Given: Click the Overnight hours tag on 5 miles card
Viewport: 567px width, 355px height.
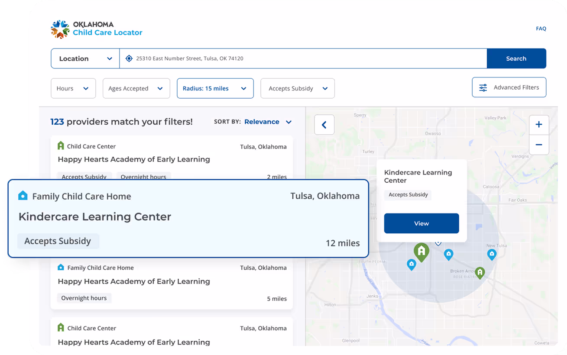Looking at the screenshot, I should pos(84,298).
